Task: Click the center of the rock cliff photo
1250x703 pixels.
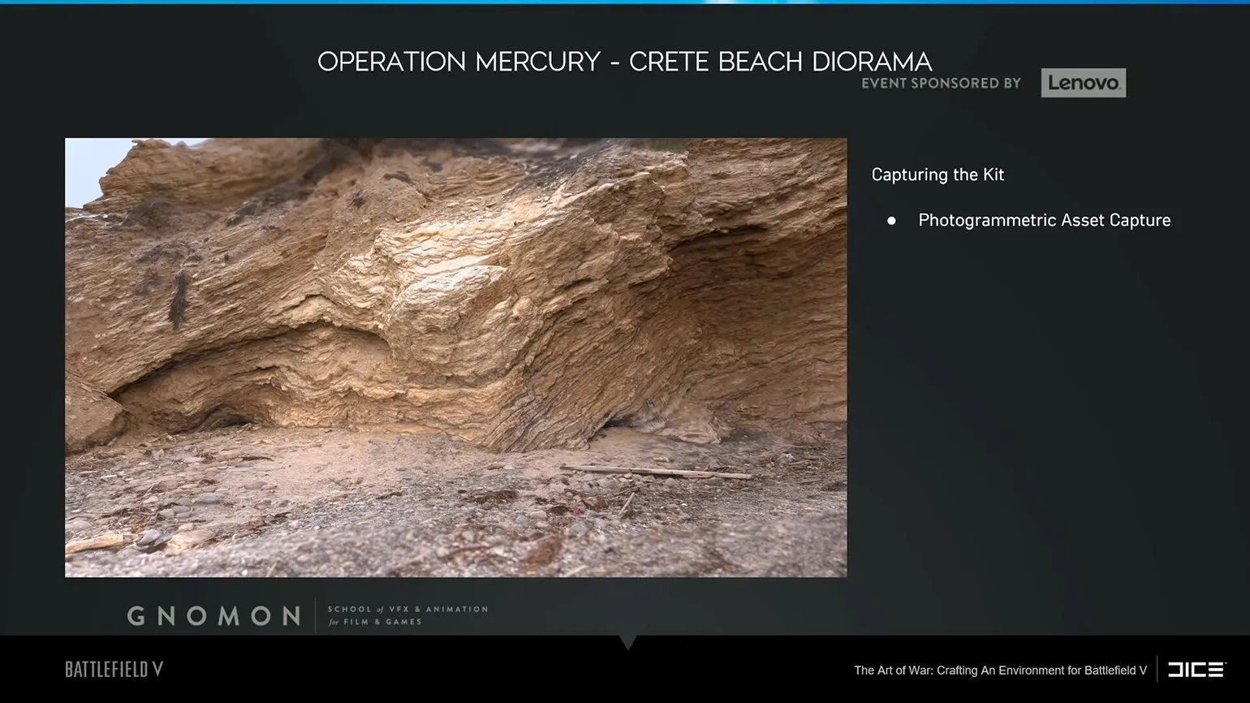Action: tap(455, 357)
